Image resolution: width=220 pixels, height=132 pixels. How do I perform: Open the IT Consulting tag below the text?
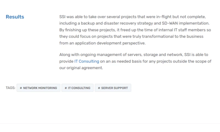78,88
